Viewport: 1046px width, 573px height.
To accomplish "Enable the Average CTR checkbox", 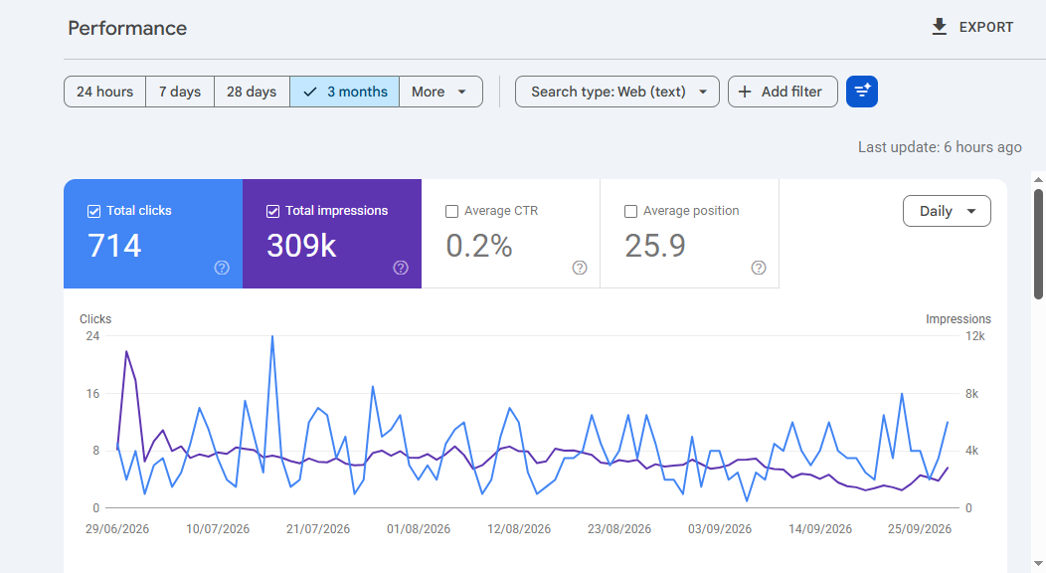I will (451, 212).
